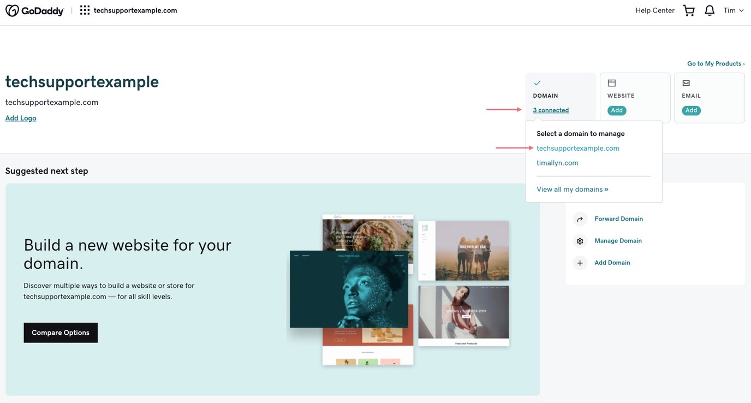Click the Email card envelope icon
Image resolution: width=751 pixels, height=403 pixels.
686,83
